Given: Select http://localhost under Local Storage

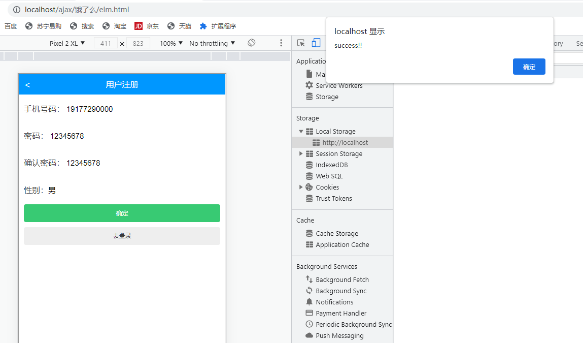Looking at the screenshot, I should (x=345, y=143).
